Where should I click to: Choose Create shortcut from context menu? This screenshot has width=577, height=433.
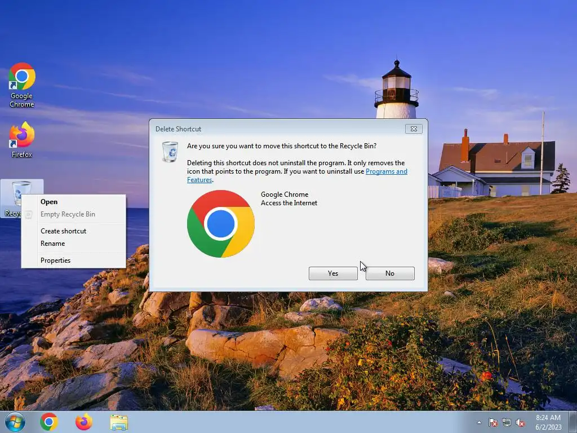pyautogui.click(x=74, y=231)
